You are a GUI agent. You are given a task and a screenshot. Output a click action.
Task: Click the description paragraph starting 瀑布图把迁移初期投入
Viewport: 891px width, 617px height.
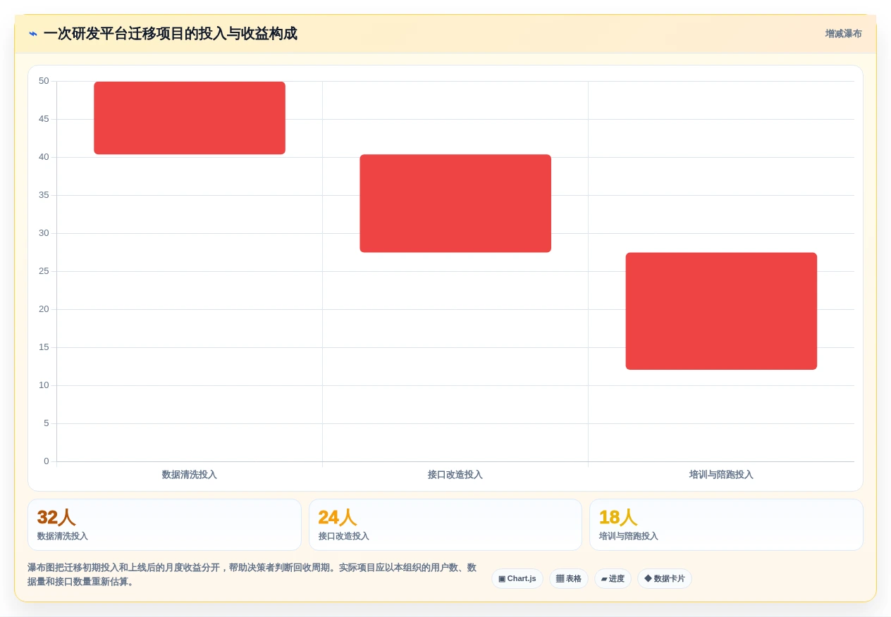(252, 575)
